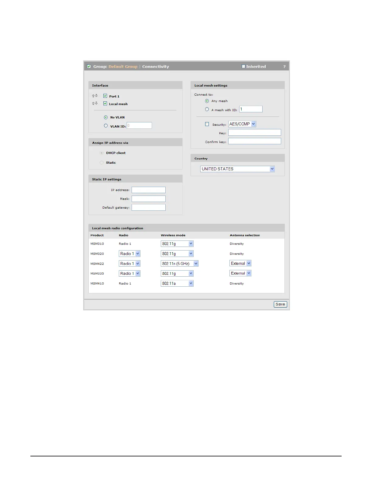The height and width of the screenshot is (481, 372).
Task: Open the MSM335 wireless mode dropdown
Action: 177,273
